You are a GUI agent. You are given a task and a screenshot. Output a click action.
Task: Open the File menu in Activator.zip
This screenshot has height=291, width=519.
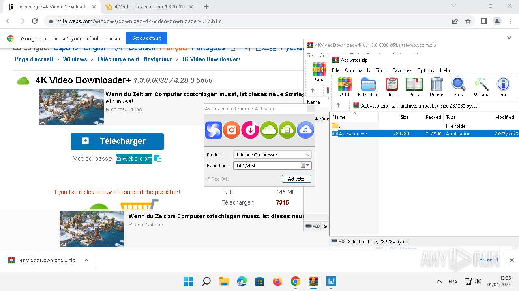tap(336, 70)
